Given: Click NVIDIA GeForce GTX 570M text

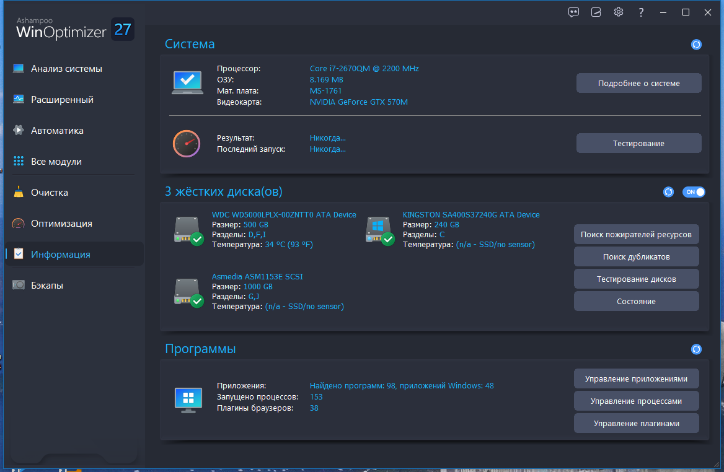Looking at the screenshot, I should [359, 102].
